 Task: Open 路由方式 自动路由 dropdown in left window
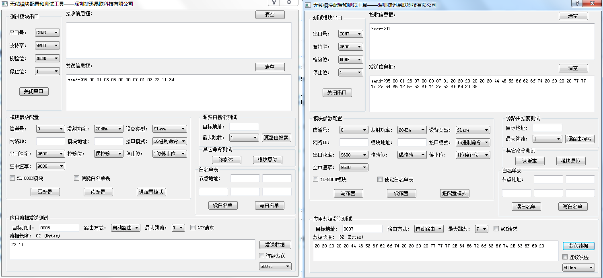[126, 228]
